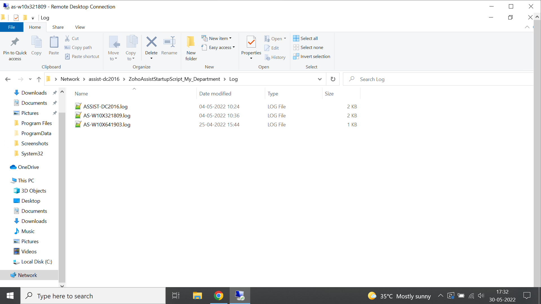
Task: Open the Share tab
Action: tap(58, 27)
